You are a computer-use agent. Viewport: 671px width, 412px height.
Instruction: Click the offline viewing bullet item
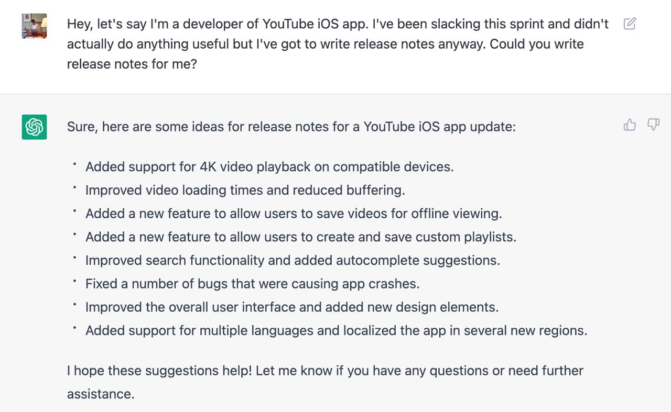[x=294, y=214]
